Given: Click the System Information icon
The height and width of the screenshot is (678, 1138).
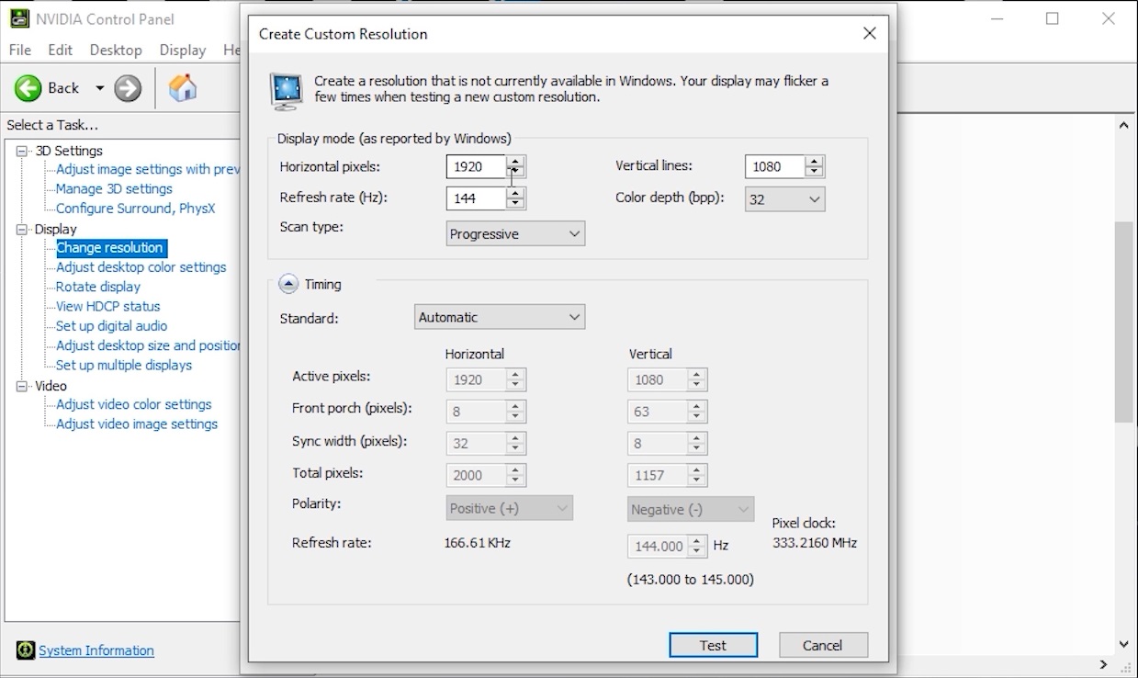Looking at the screenshot, I should (26, 650).
